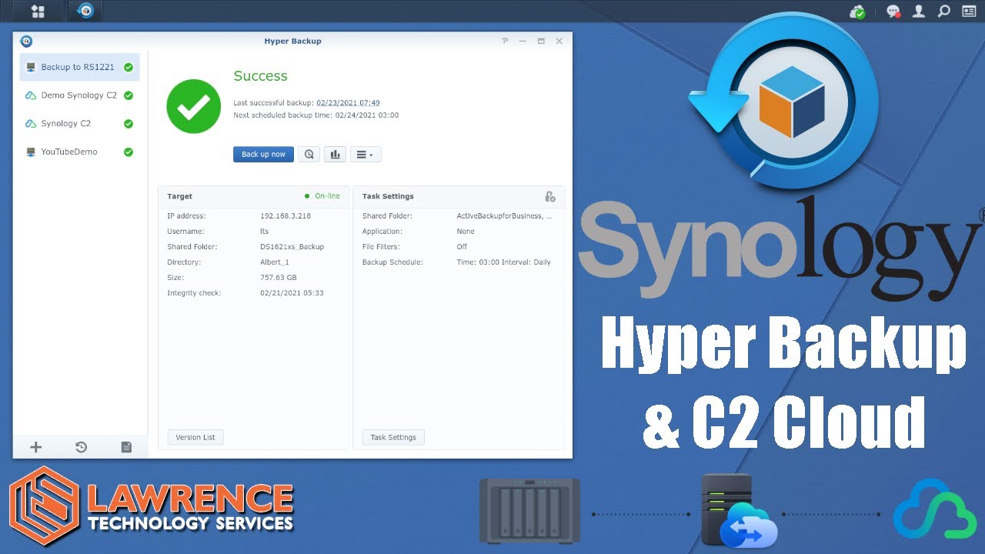Click the Application value None
The width and height of the screenshot is (985, 554).
[466, 232]
